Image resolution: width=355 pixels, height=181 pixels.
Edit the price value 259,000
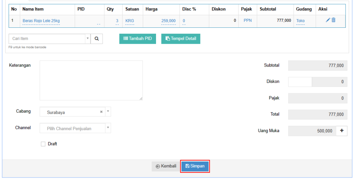(168, 21)
